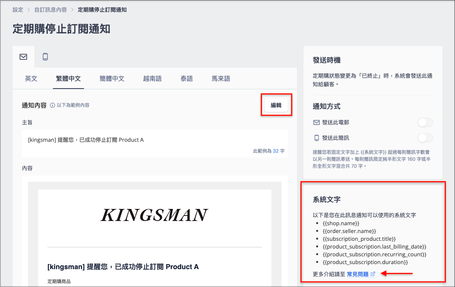This screenshot has height=287, width=455.
Task: Click the 內容 label
Action: (27, 169)
